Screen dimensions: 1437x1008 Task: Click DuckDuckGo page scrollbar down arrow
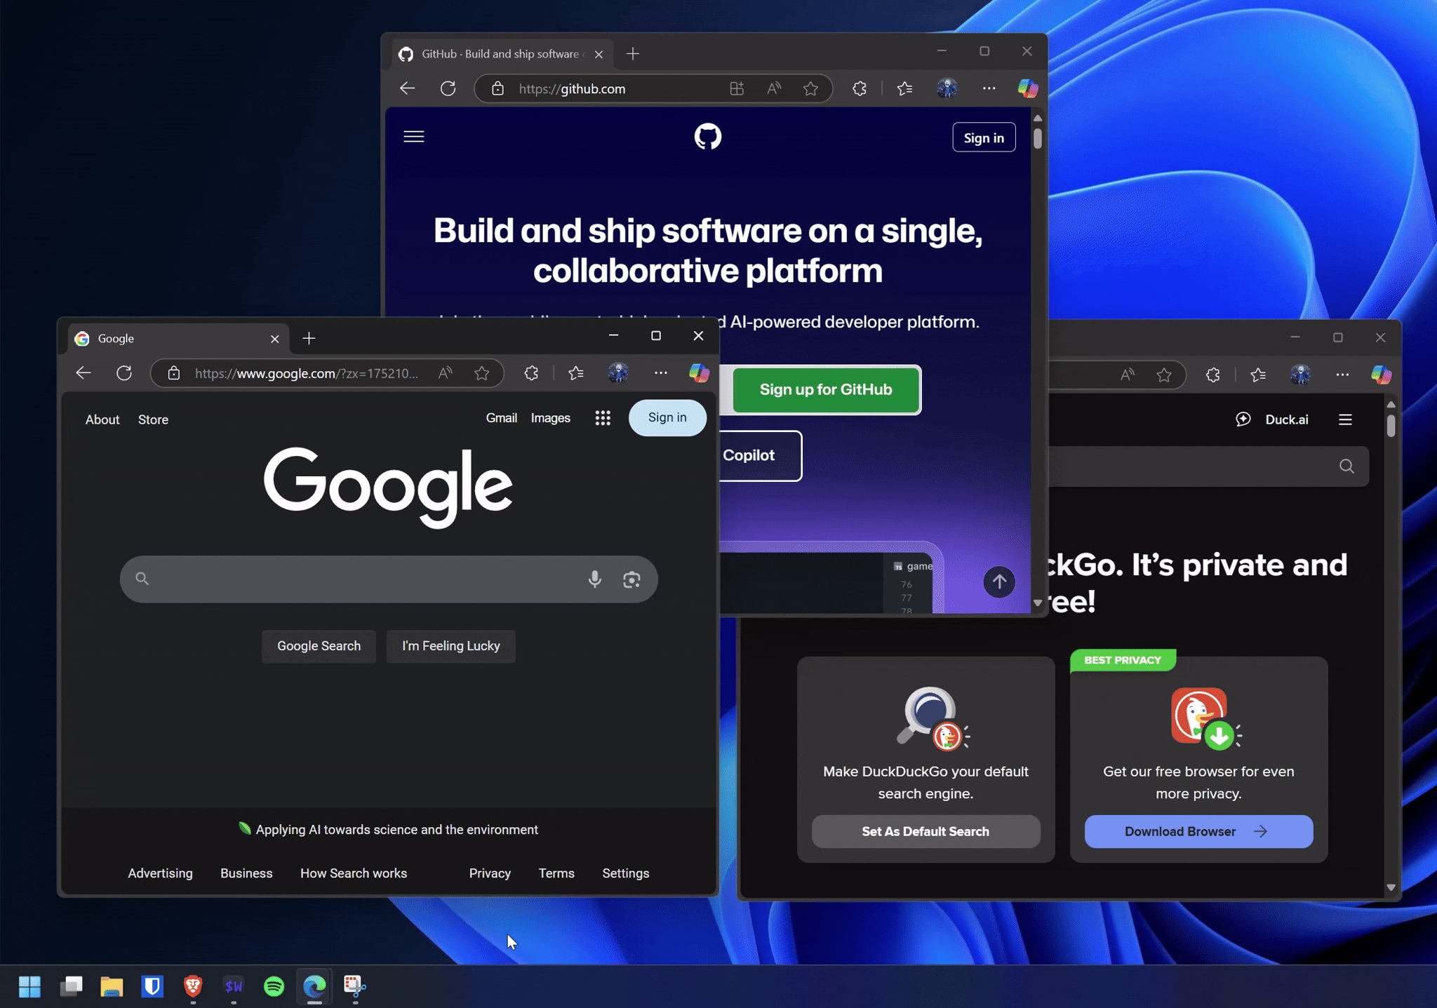click(x=1391, y=888)
